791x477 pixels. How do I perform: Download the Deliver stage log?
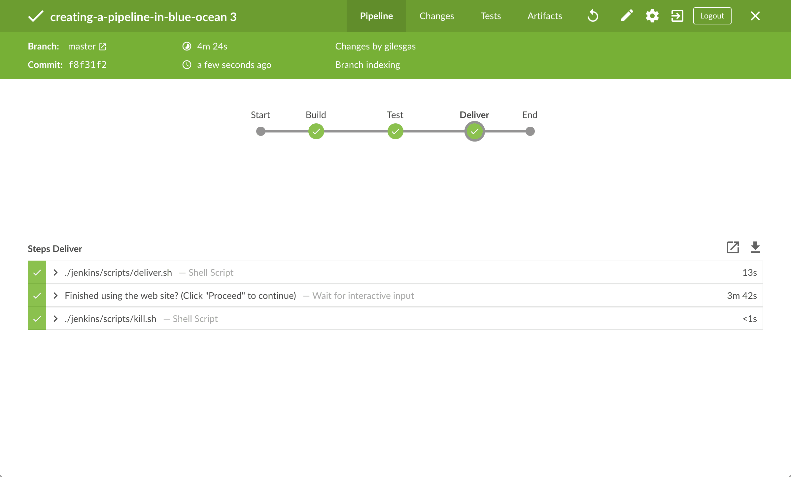pos(755,248)
